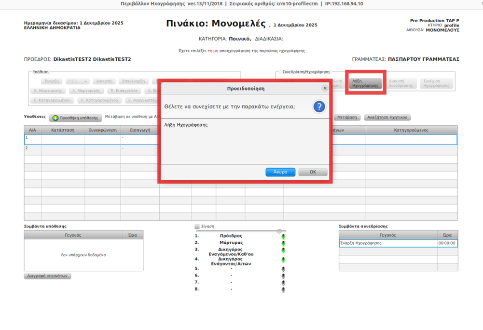Click the microphone icon on channel 8

283,290
